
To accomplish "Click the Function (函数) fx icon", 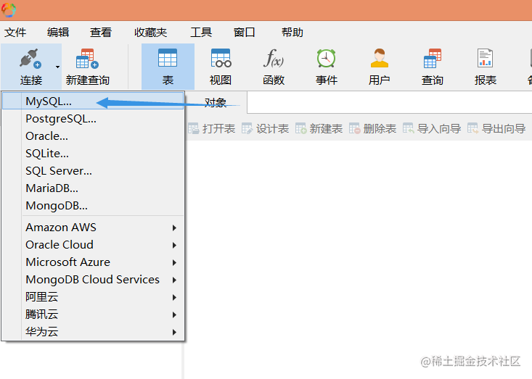I will coord(274,58).
